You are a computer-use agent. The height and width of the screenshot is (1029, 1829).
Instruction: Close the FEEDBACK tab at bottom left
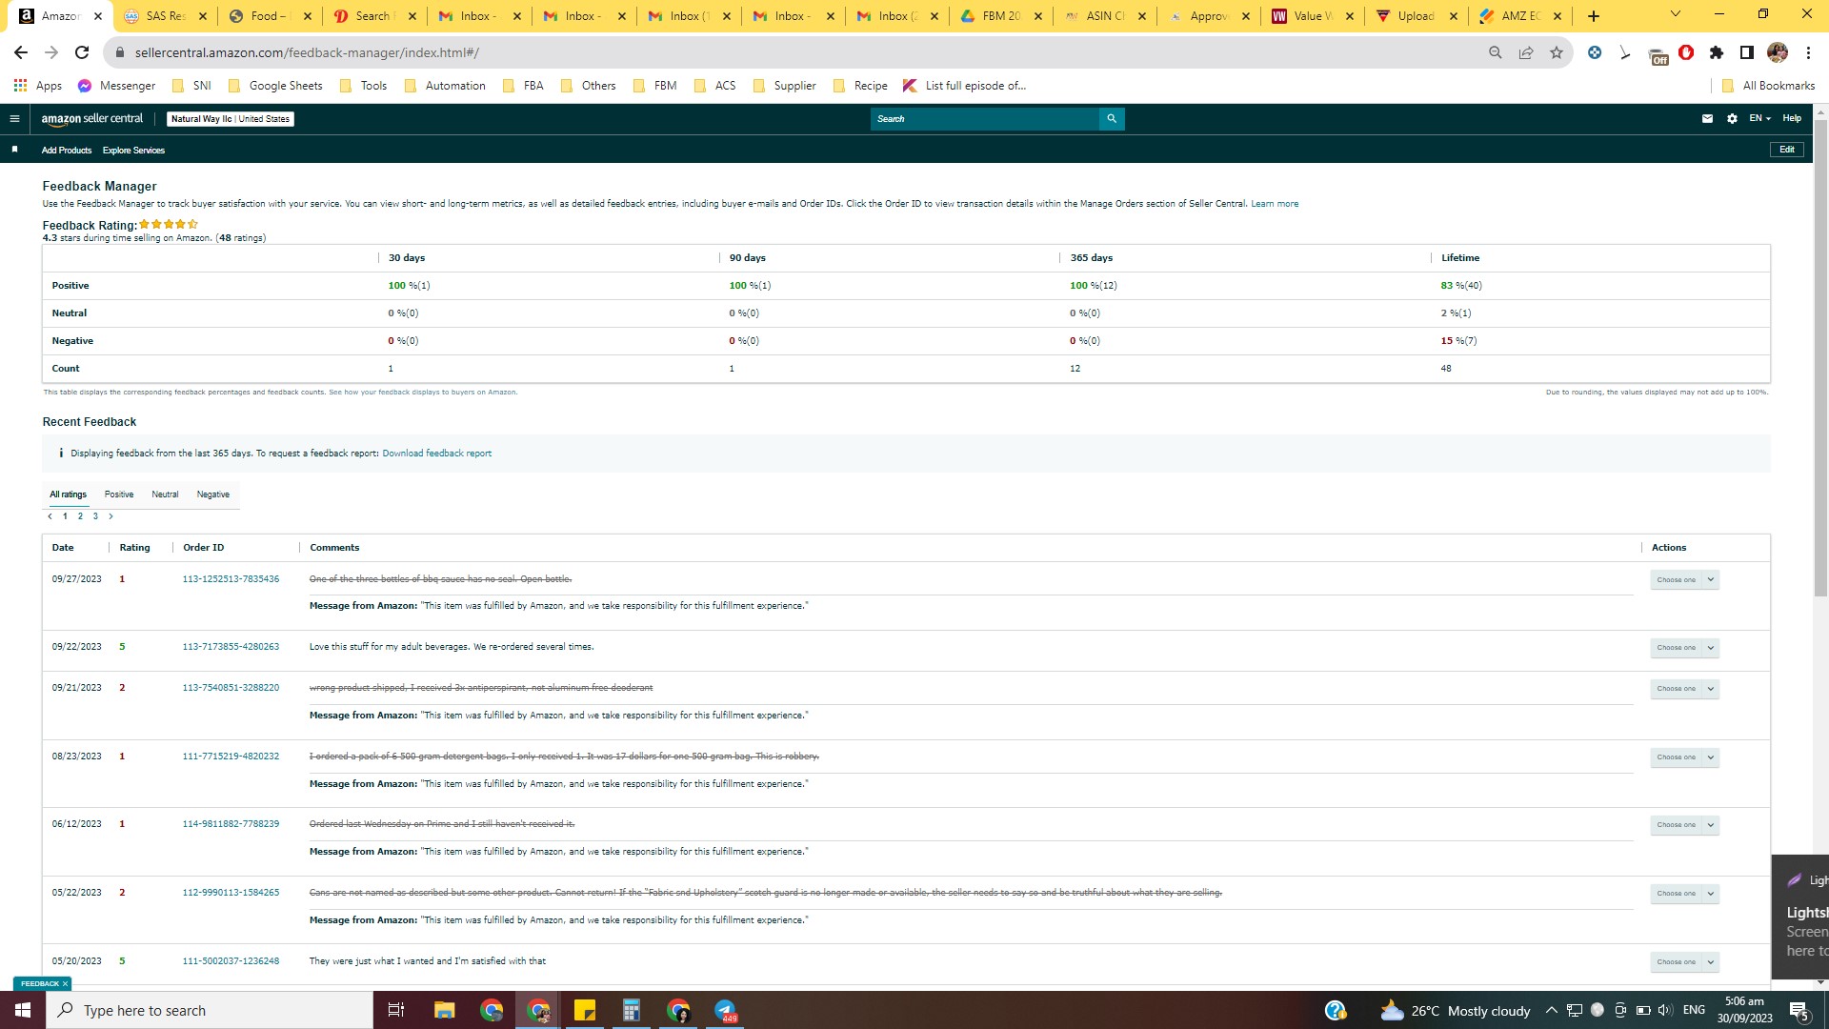[65, 983]
